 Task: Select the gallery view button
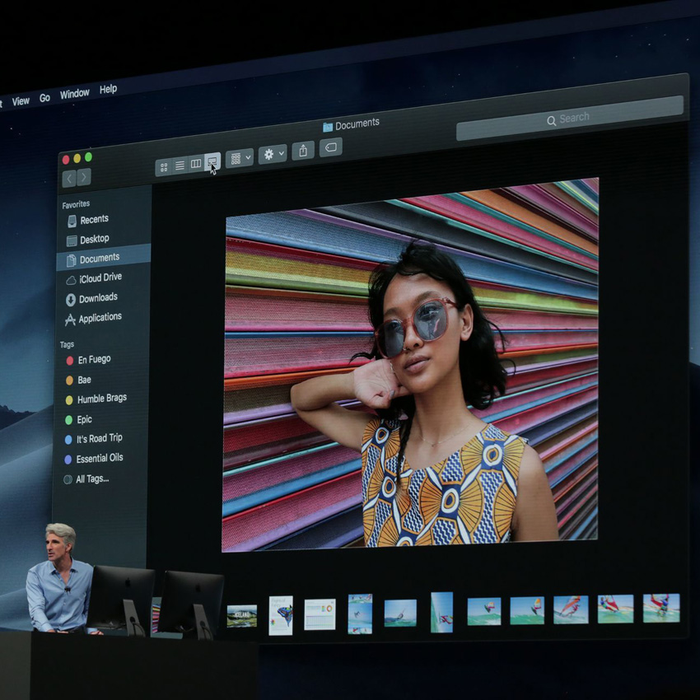pyautogui.click(x=212, y=161)
